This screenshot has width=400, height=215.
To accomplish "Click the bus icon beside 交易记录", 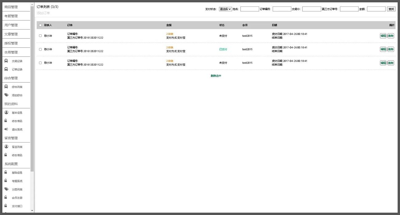I will [6, 61].
